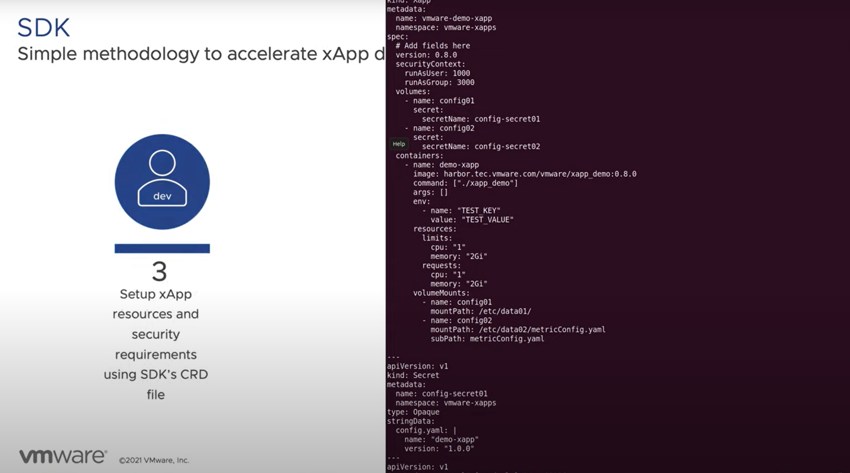The height and width of the screenshot is (473, 850).
Task: Click the '- name: config02' line under volumes
Action: click(439, 128)
